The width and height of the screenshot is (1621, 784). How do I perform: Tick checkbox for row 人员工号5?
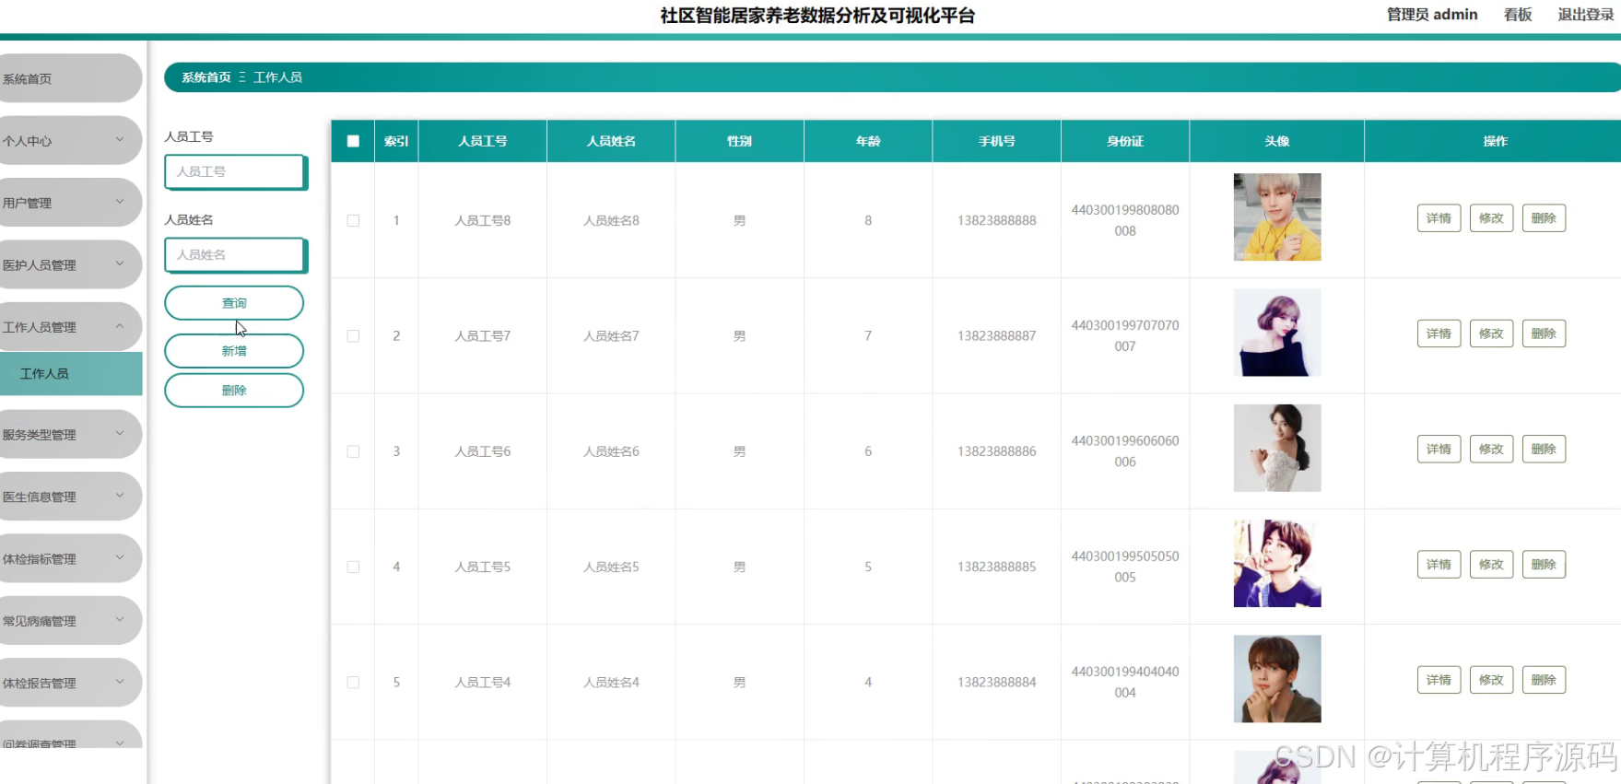click(353, 568)
